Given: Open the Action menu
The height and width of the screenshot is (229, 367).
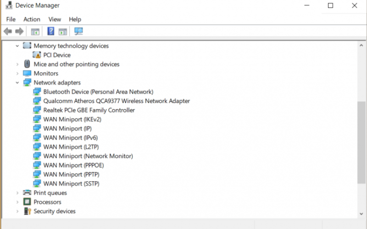Looking at the screenshot, I should pyautogui.click(x=32, y=19).
